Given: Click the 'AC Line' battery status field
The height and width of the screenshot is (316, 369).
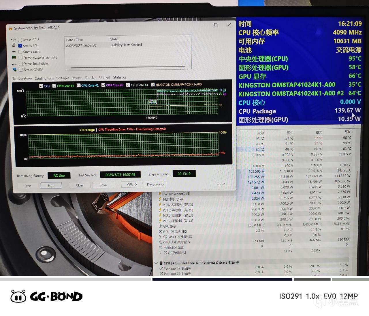Looking at the screenshot, I should [x=59, y=176].
